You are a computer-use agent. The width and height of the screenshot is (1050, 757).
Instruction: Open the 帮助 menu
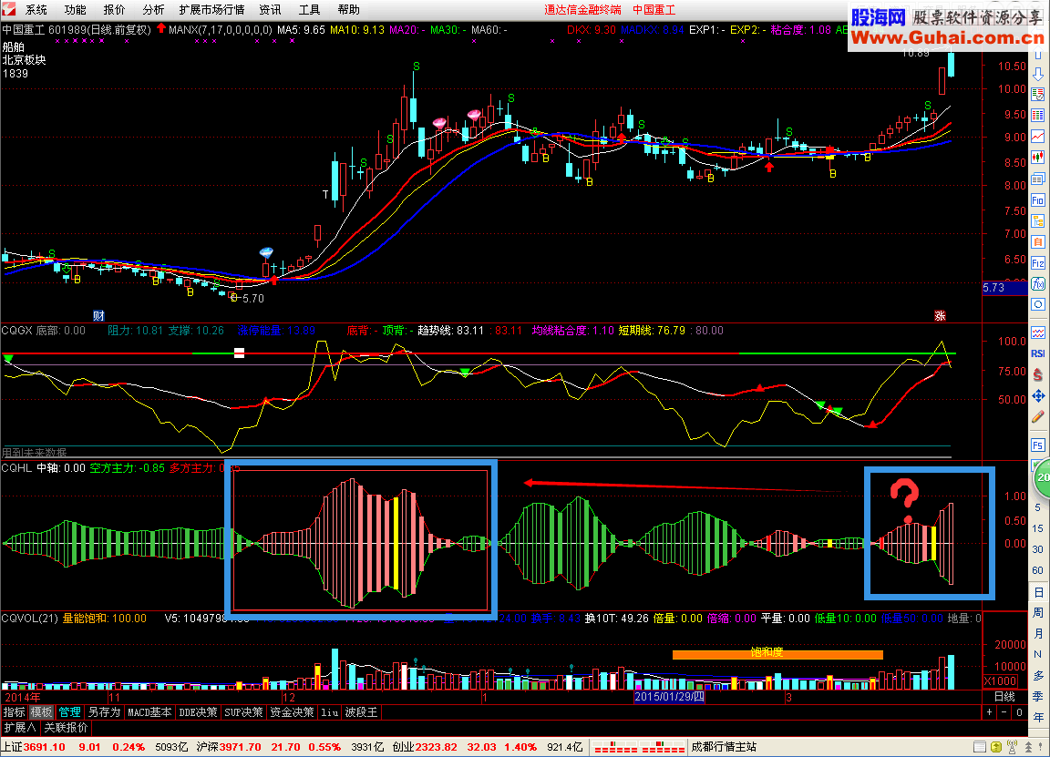point(348,10)
